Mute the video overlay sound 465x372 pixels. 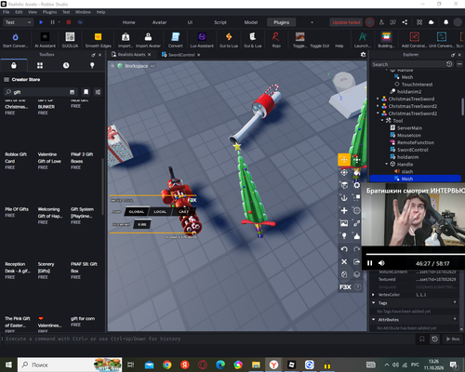[x=381, y=263]
